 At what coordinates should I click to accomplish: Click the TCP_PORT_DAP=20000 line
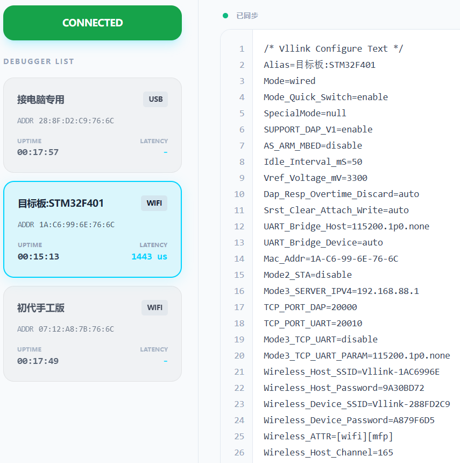(x=310, y=307)
